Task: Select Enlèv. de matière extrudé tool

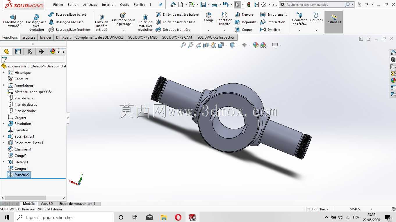Action: click(102, 23)
